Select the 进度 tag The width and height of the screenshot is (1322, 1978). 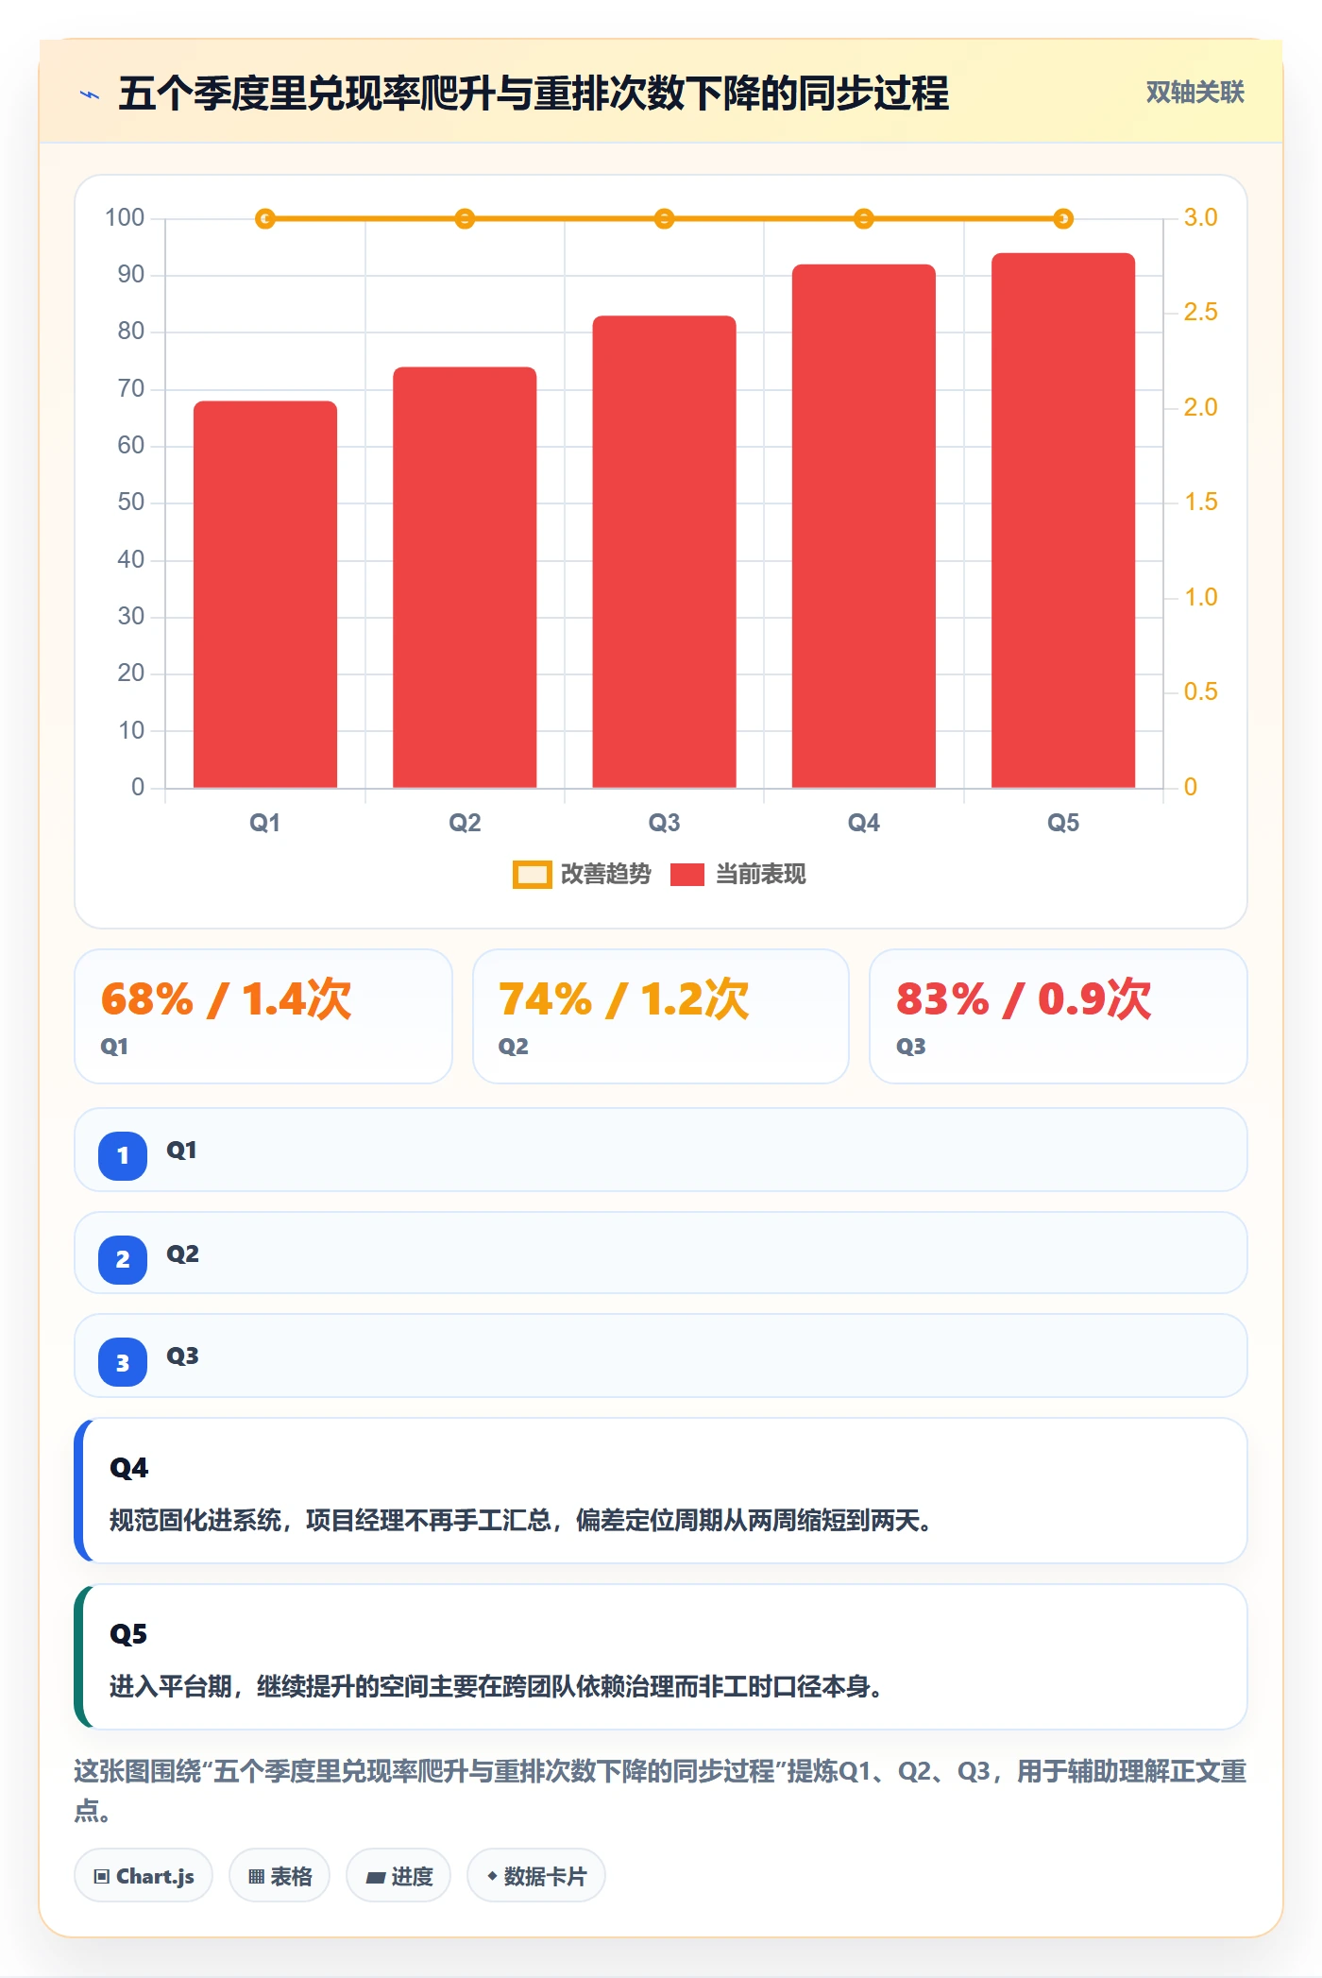398,1876
